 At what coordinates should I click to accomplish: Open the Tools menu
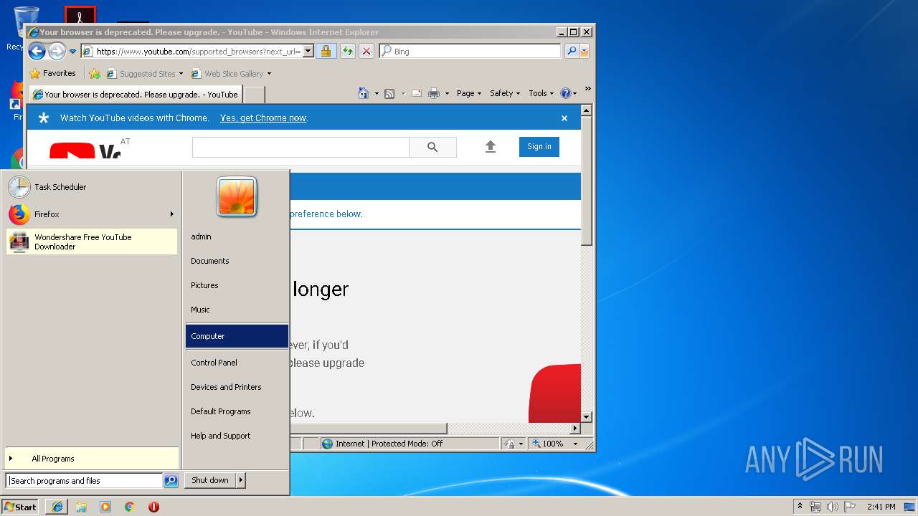[541, 93]
